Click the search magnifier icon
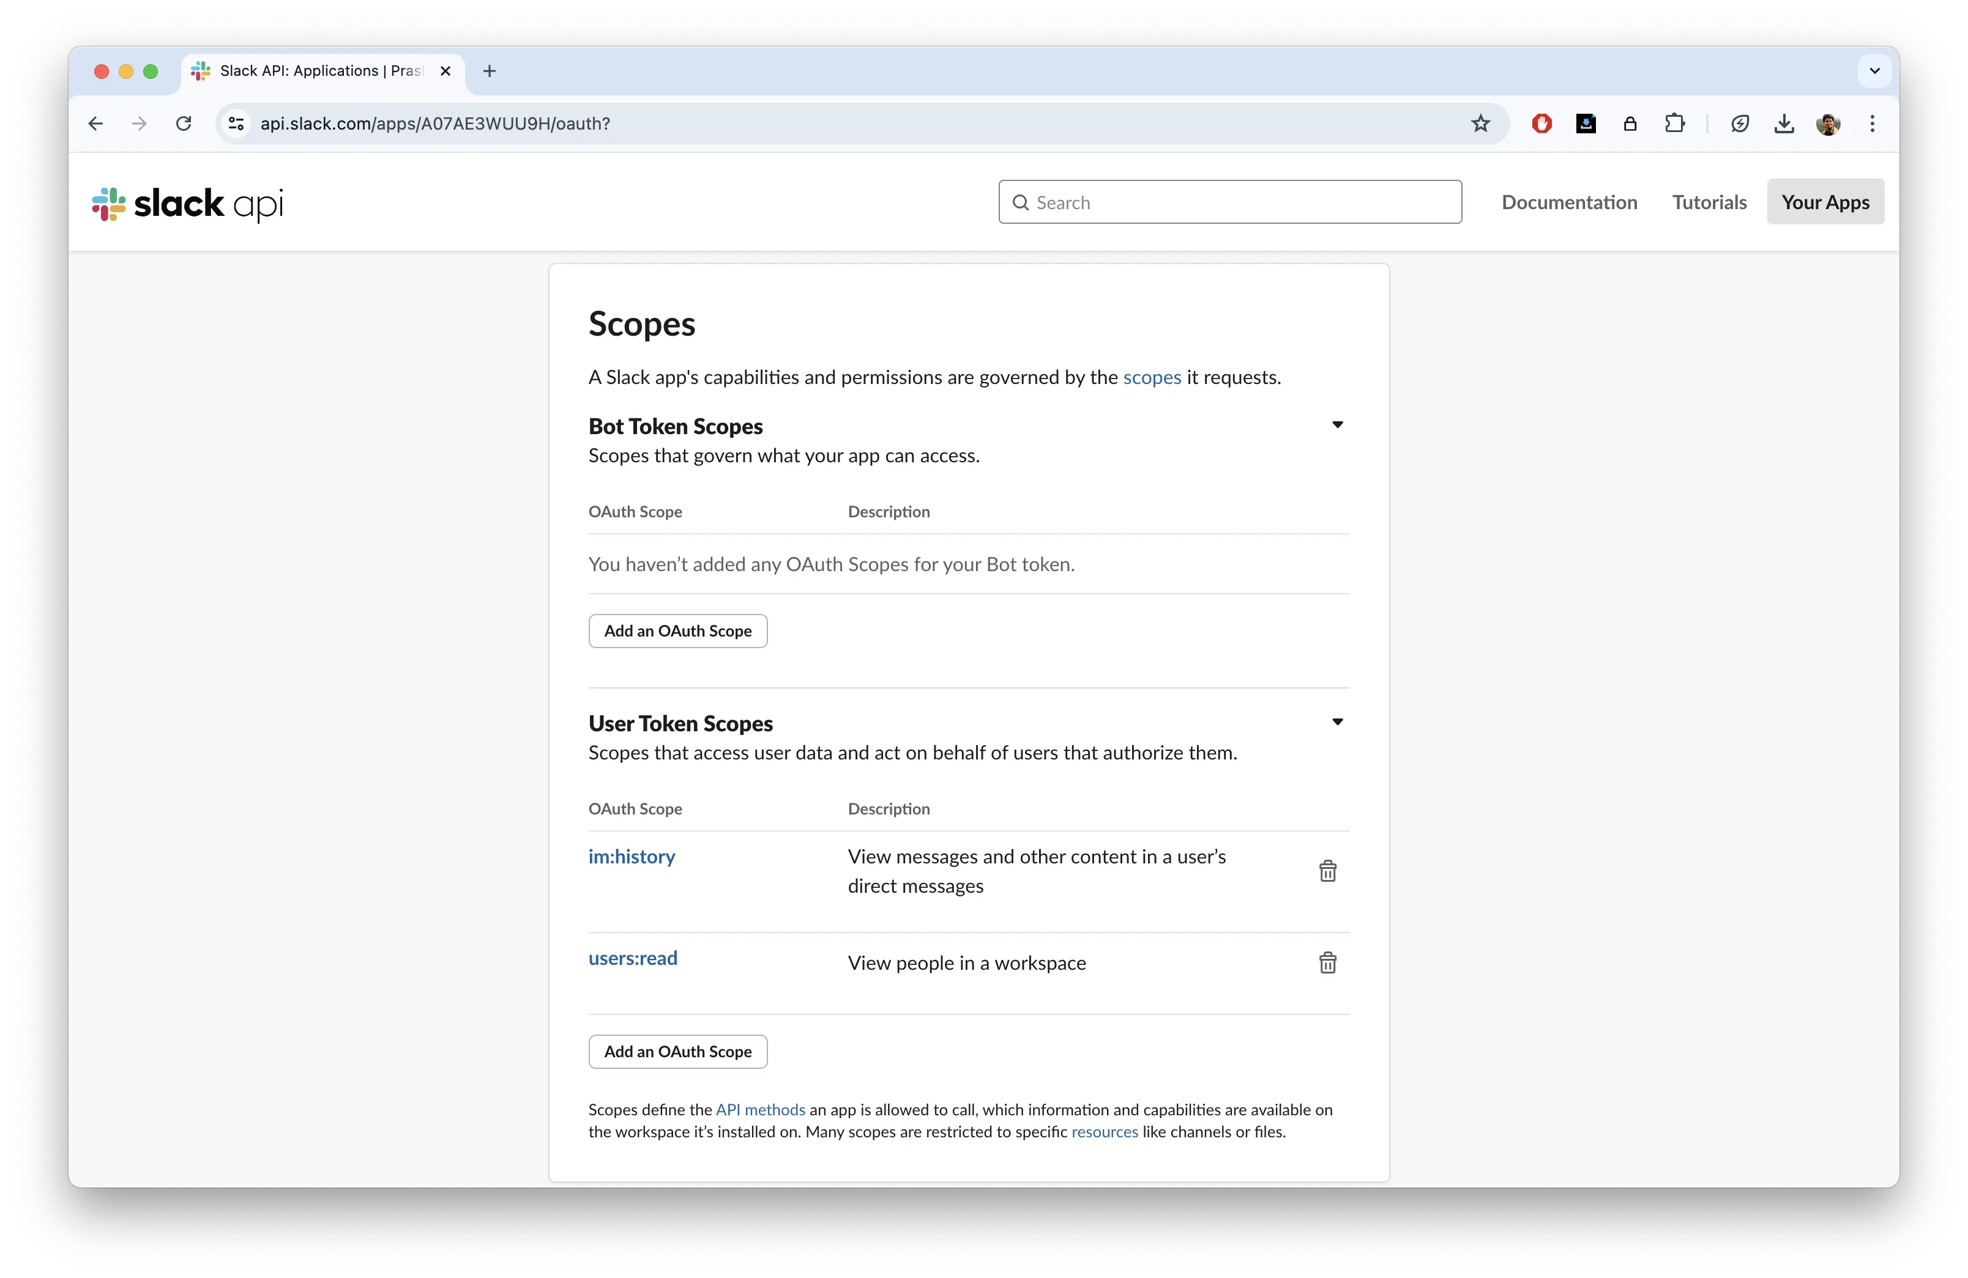Screen dimensions: 1968x1278 (1020, 202)
